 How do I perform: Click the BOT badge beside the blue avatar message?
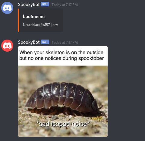(45, 4)
